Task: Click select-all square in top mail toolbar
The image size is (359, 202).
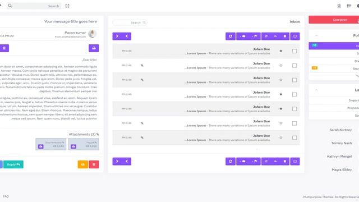Action: 295,36
